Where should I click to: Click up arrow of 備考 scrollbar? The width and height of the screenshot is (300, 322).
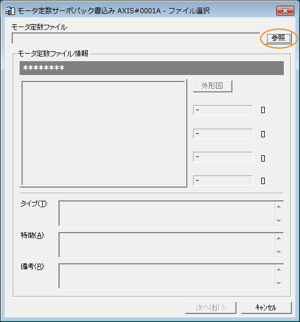click(x=279, y=269)
